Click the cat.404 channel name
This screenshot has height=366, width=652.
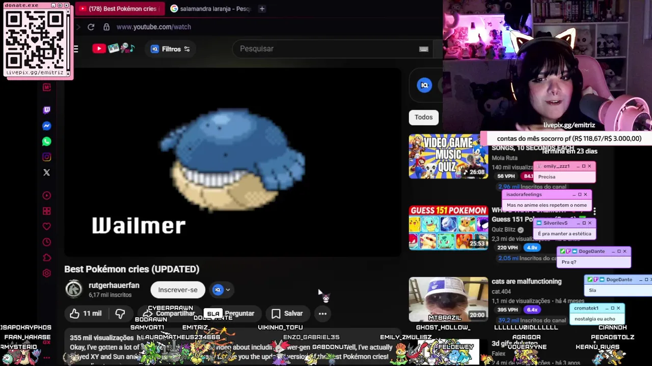click(x=501, y=291)
